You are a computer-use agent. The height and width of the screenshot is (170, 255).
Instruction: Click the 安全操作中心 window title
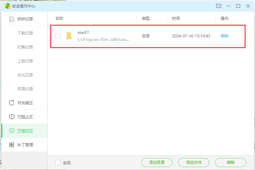(x=24, y=6)
